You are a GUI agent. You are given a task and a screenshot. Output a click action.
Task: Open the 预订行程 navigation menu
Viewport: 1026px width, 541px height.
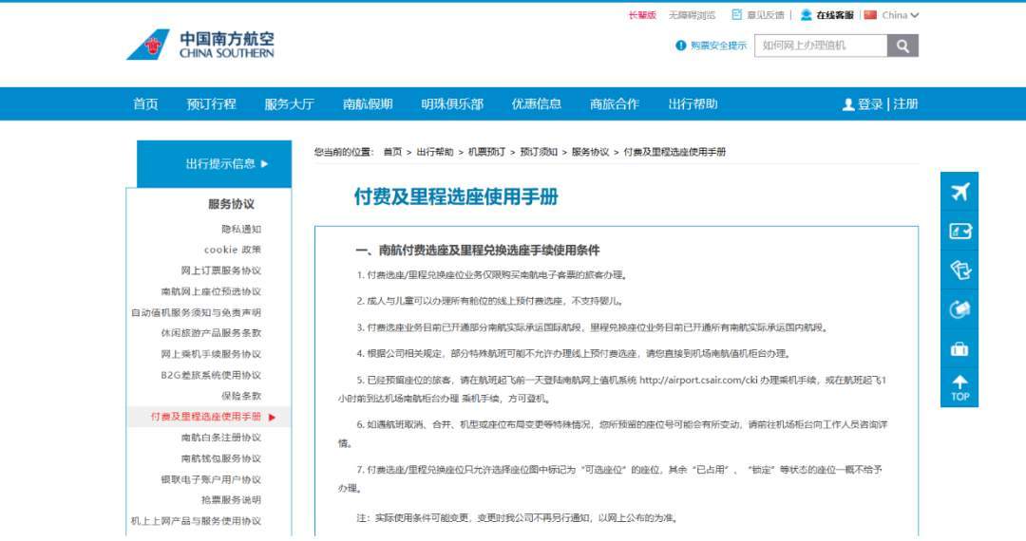click(x=211, y=104)
